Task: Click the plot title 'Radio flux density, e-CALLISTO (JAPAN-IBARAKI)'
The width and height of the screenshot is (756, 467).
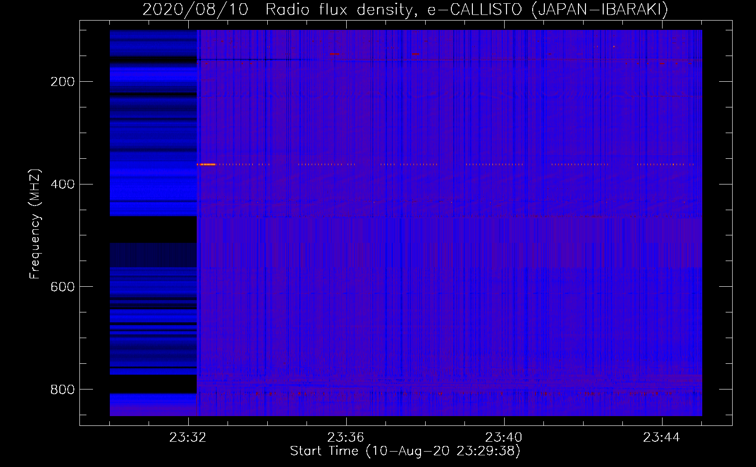Action: pyautogui.click(x=467, y=9)
